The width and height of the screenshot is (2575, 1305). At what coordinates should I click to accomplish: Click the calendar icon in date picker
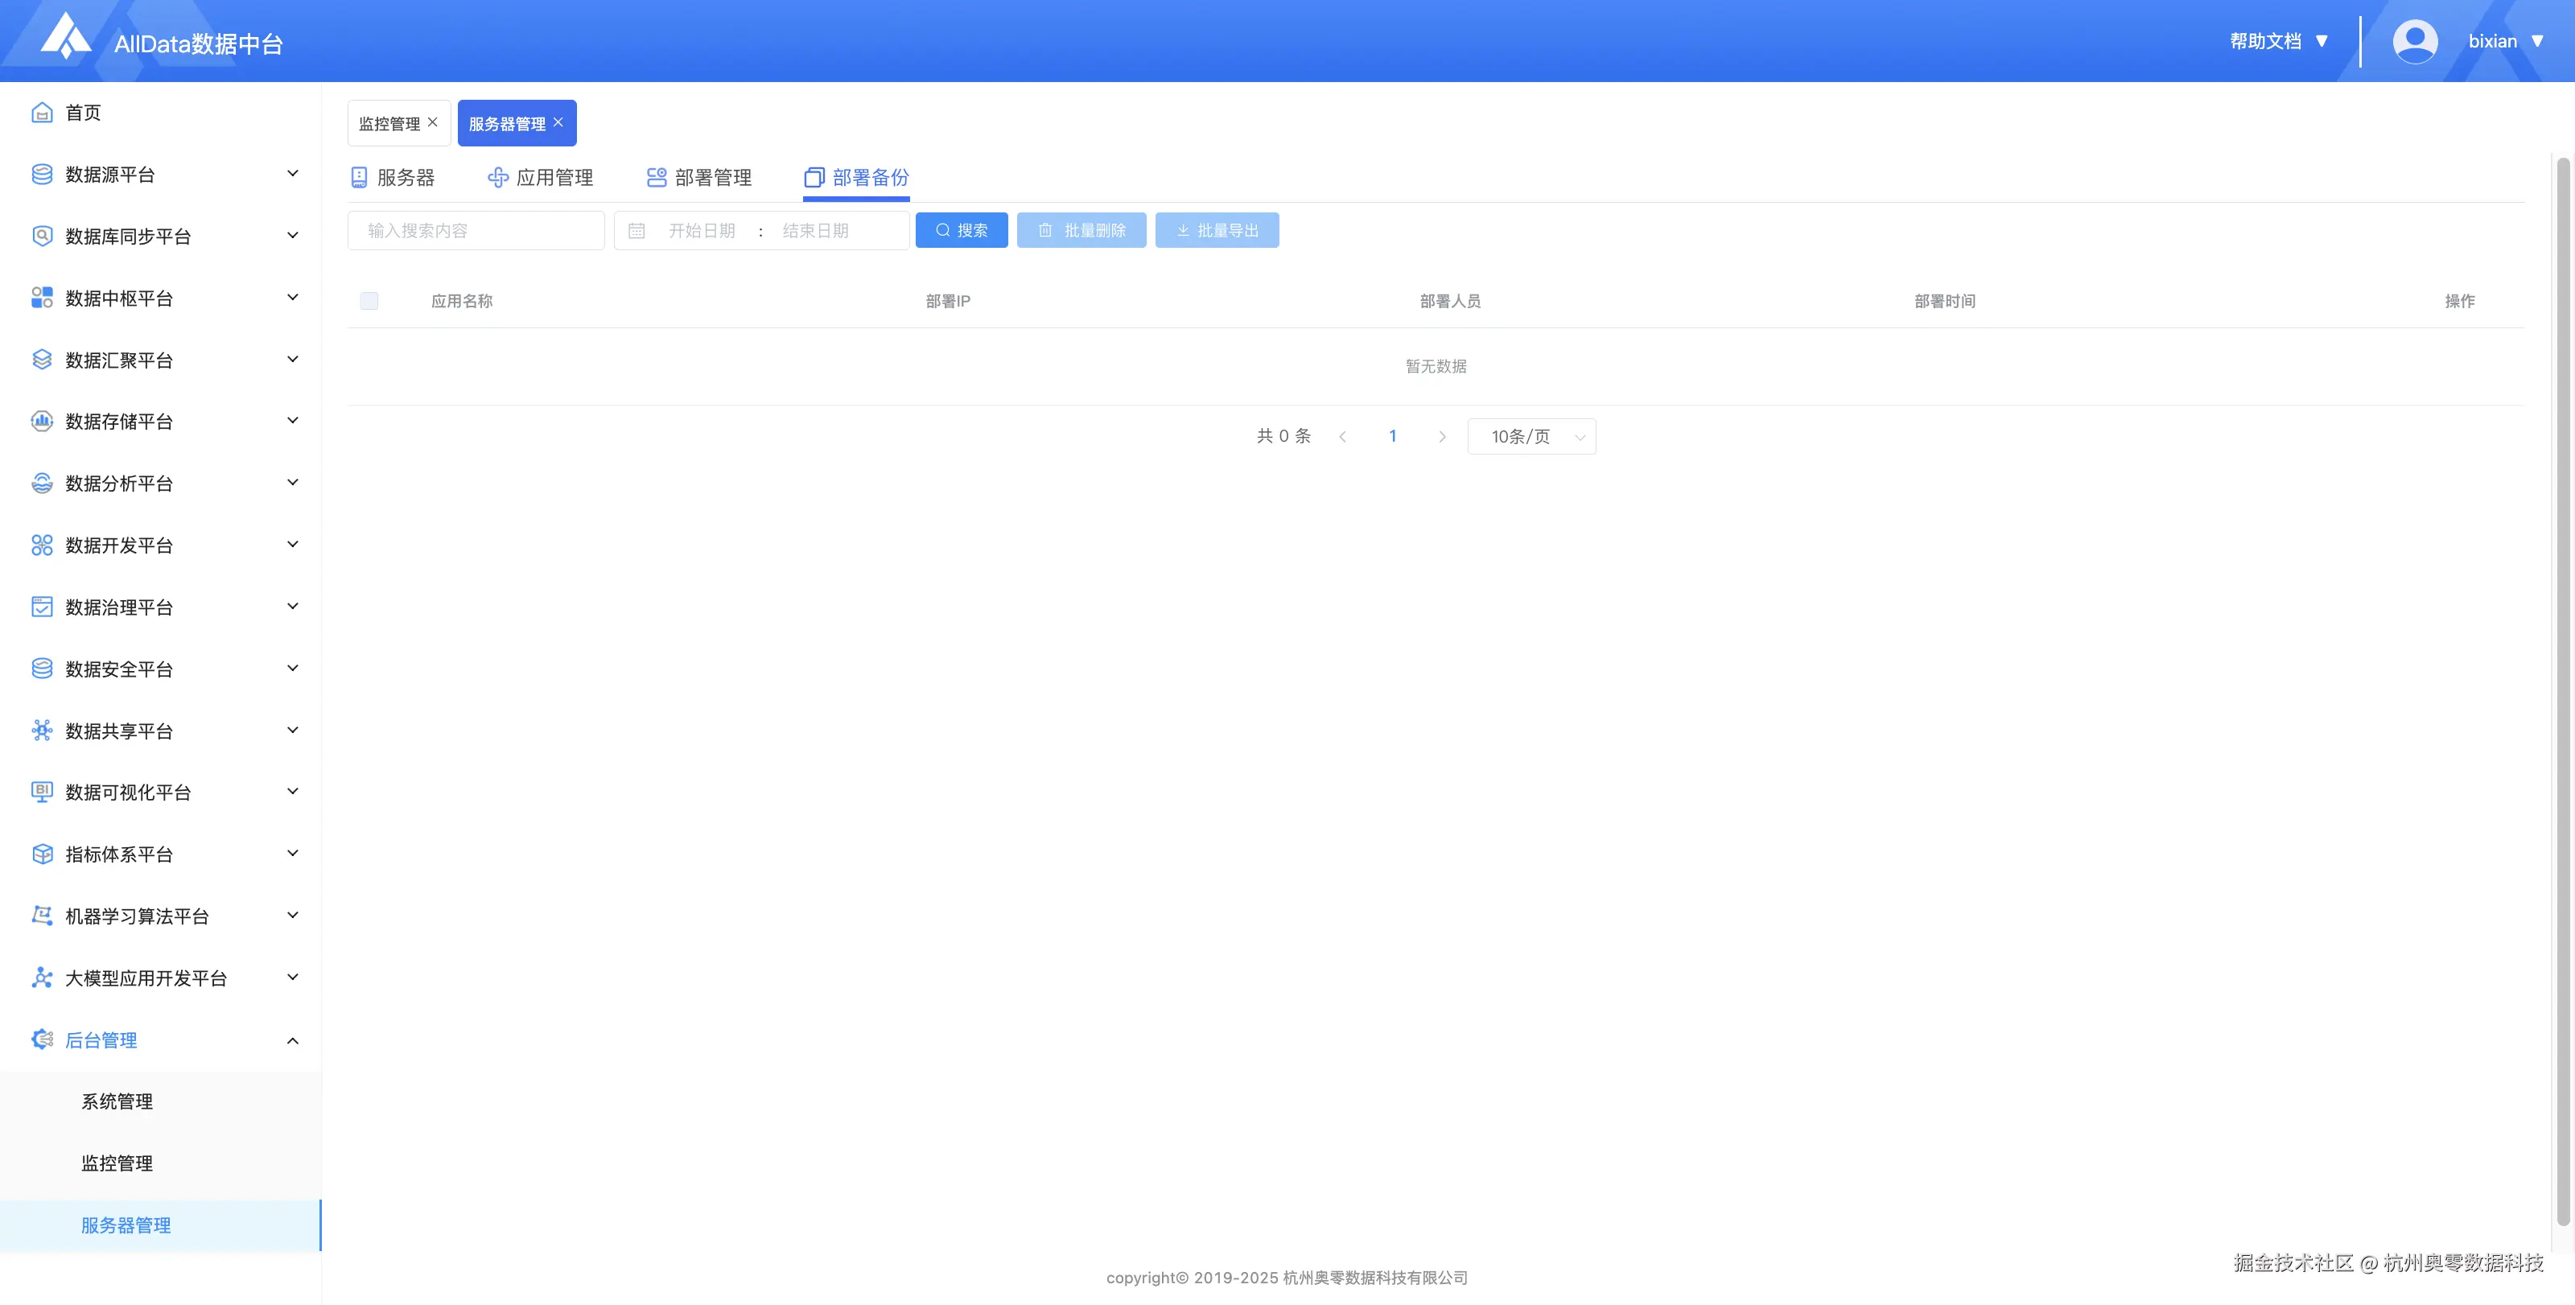coord(637,230)
